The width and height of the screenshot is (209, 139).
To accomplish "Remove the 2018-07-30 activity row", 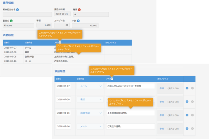I will pyautogui.click(x=193, y=101).
